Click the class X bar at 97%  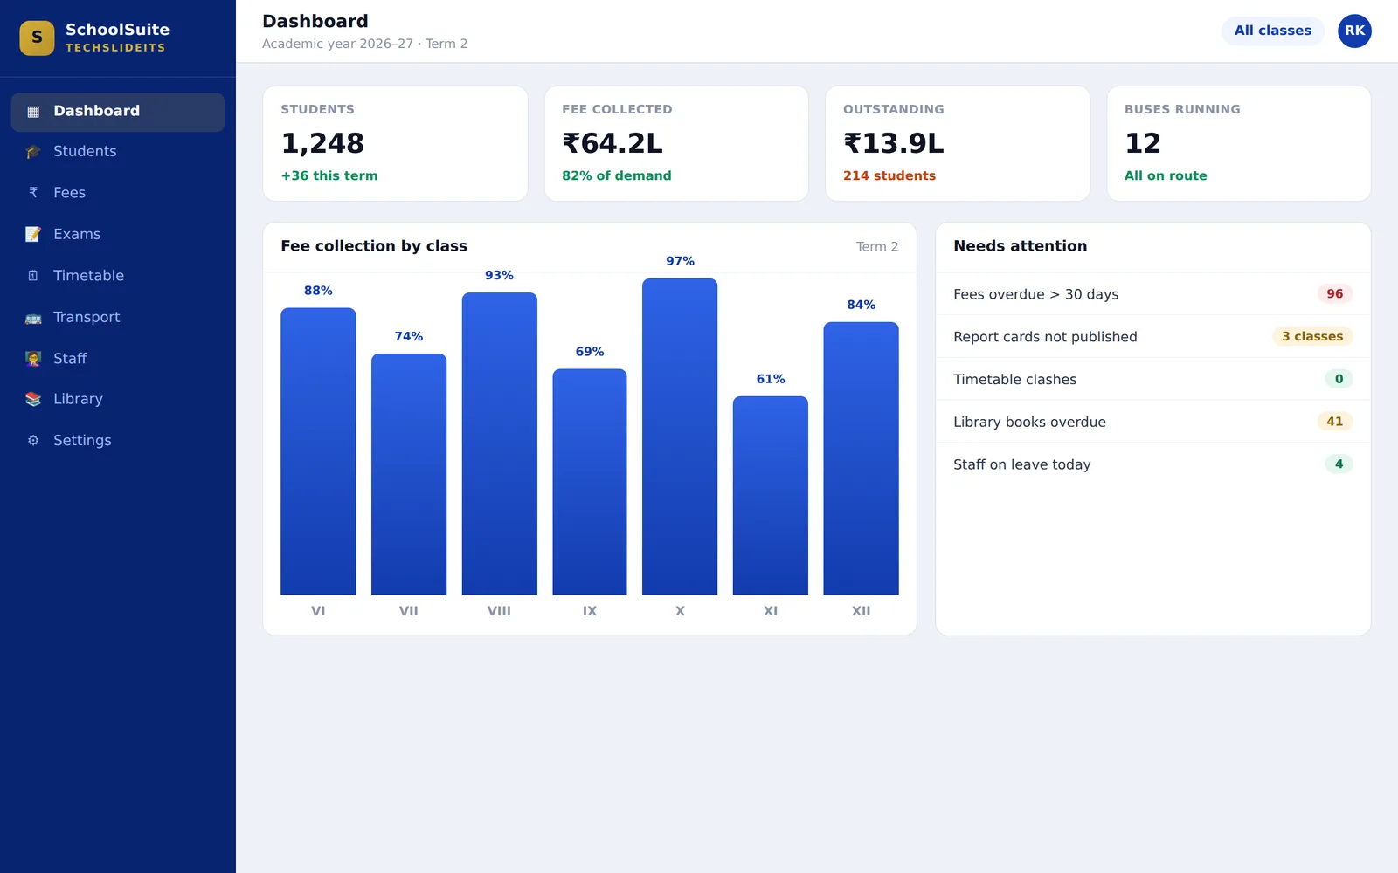(x=680, y=436)
